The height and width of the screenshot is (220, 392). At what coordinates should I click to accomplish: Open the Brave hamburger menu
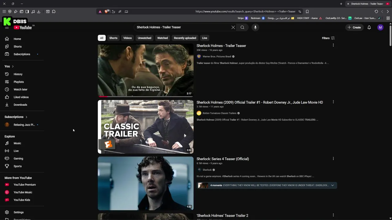(x=4, y=12)
